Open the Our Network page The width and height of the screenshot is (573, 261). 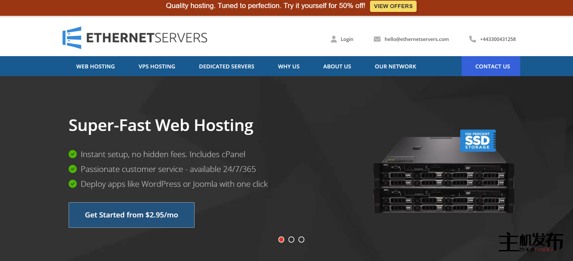click(x=395, y=66)
